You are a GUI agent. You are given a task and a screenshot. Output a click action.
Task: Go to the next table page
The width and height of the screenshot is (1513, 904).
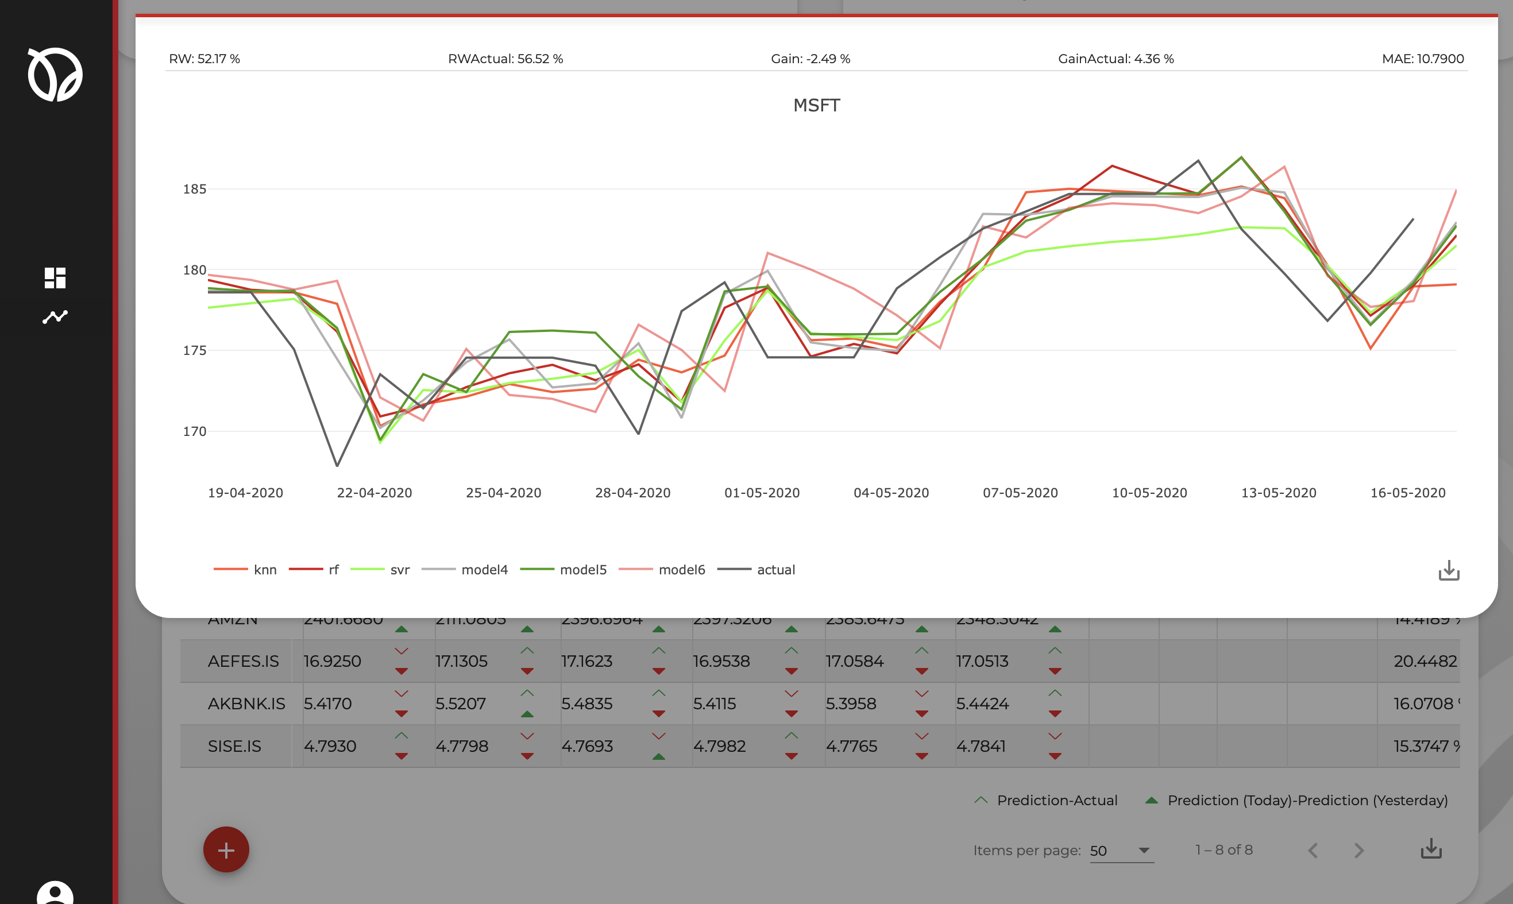(1359, 851)
